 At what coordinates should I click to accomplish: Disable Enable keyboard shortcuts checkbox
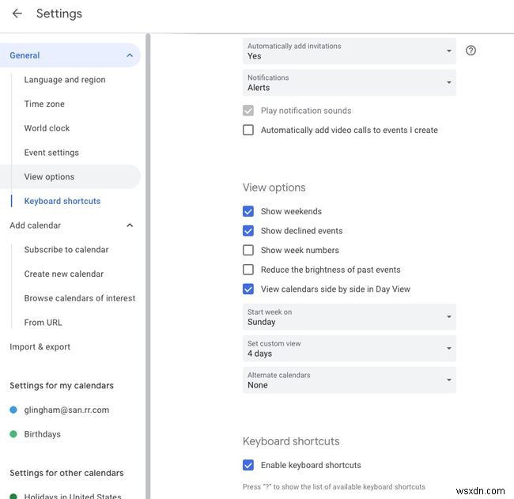pos(248,465)
